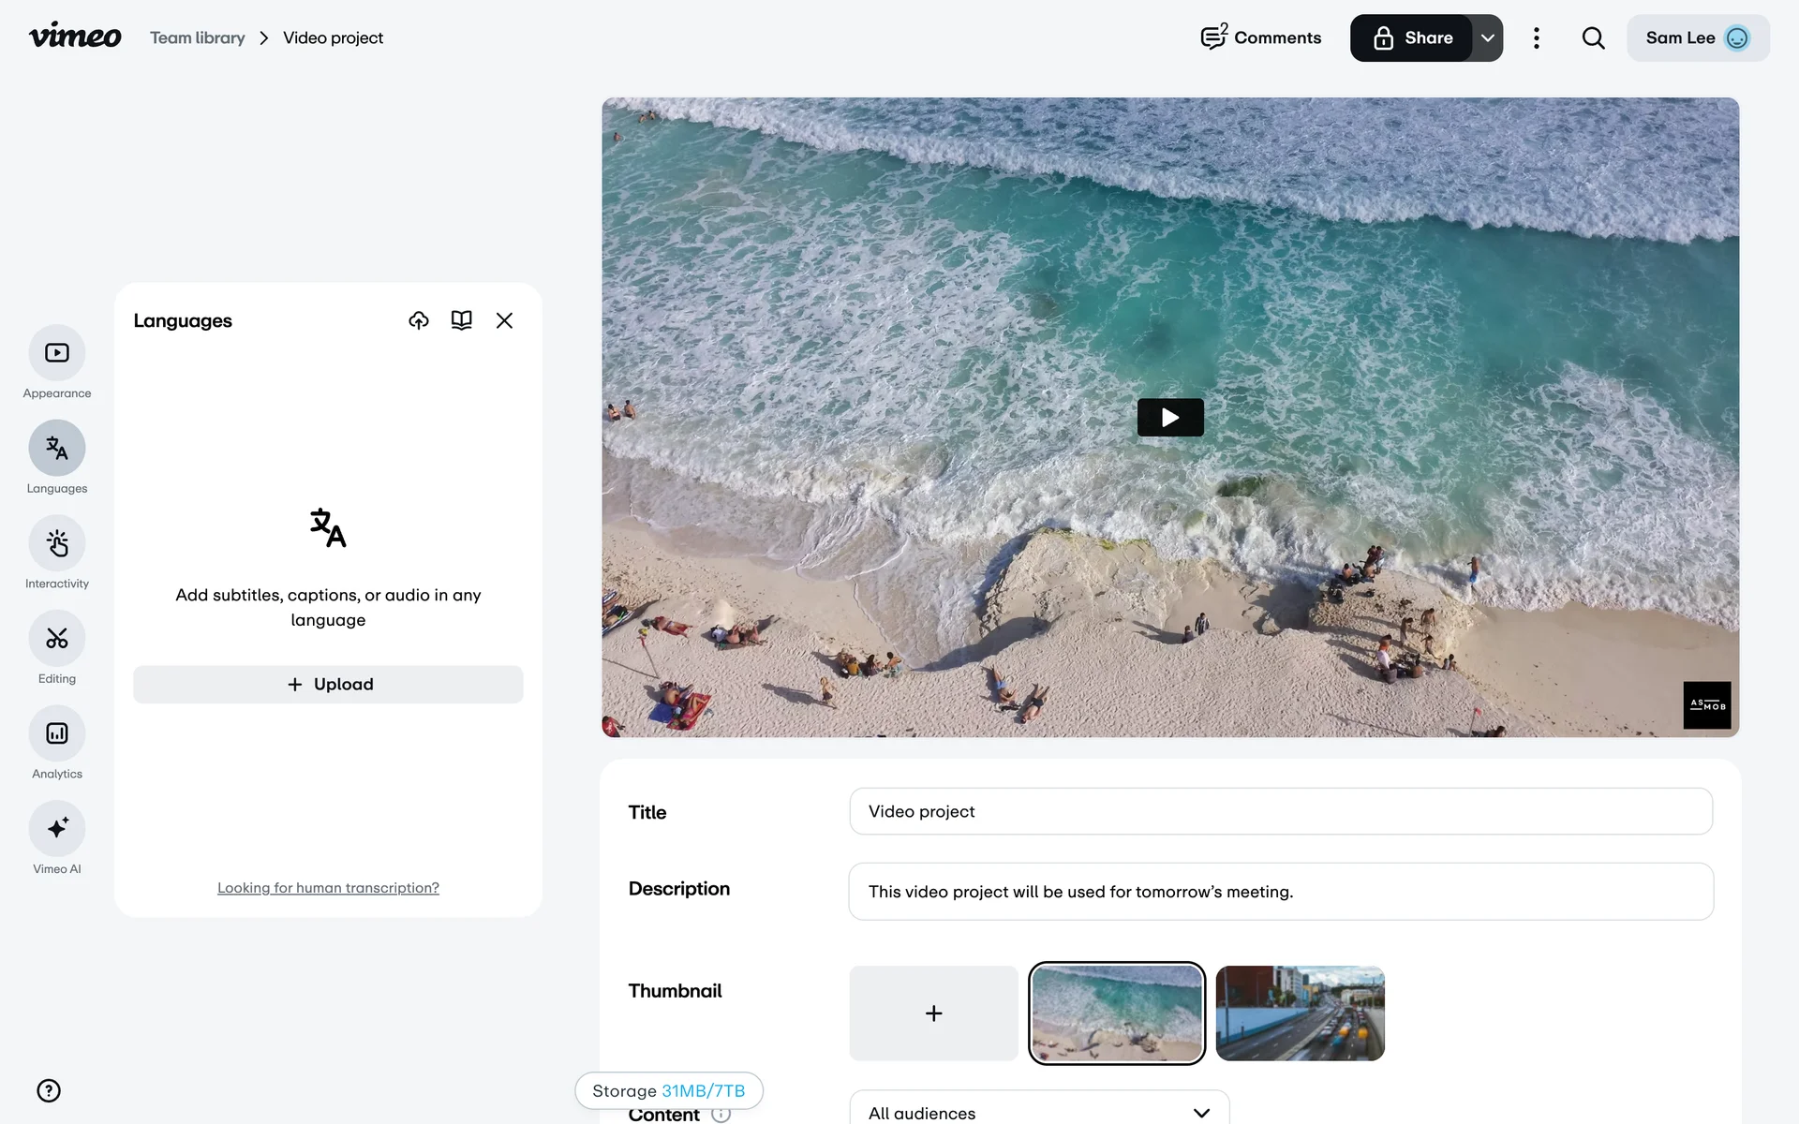Image resolution: width=1799 pixels, height=1124 pixels.
Task: Select the Interactivity sidebar icon
Action: click(x=57, y=543)
